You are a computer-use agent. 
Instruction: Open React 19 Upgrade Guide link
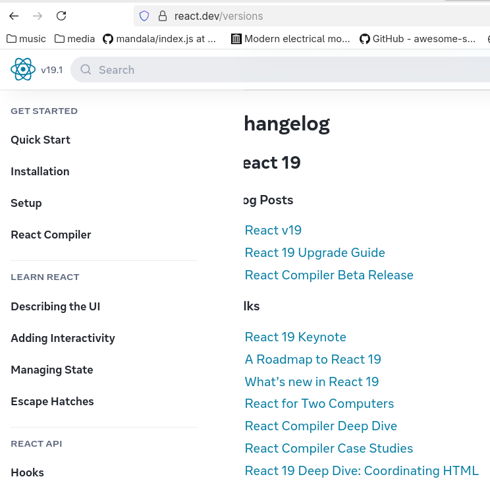point(315,253)
